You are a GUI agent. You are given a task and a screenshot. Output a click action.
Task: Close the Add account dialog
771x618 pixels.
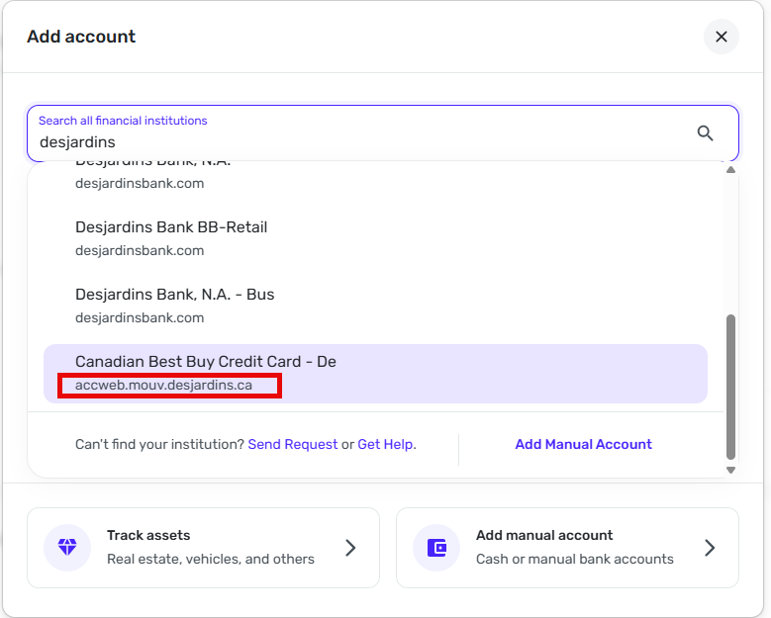pos(721,37)
